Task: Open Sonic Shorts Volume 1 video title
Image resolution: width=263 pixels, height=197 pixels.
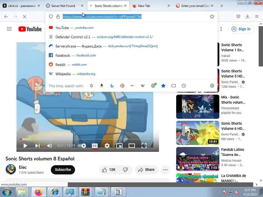Action: pos(232,47)
